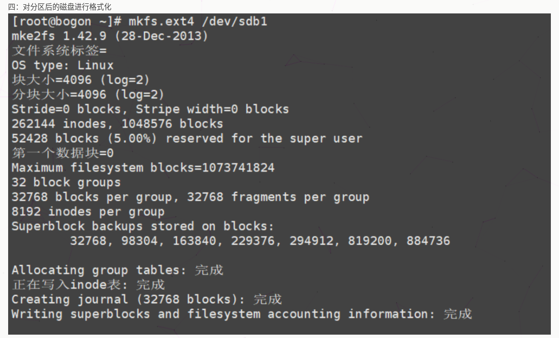The image size is (559, 338).
Task: Click the Writing superblocks line
Action: tap(242, 315)
